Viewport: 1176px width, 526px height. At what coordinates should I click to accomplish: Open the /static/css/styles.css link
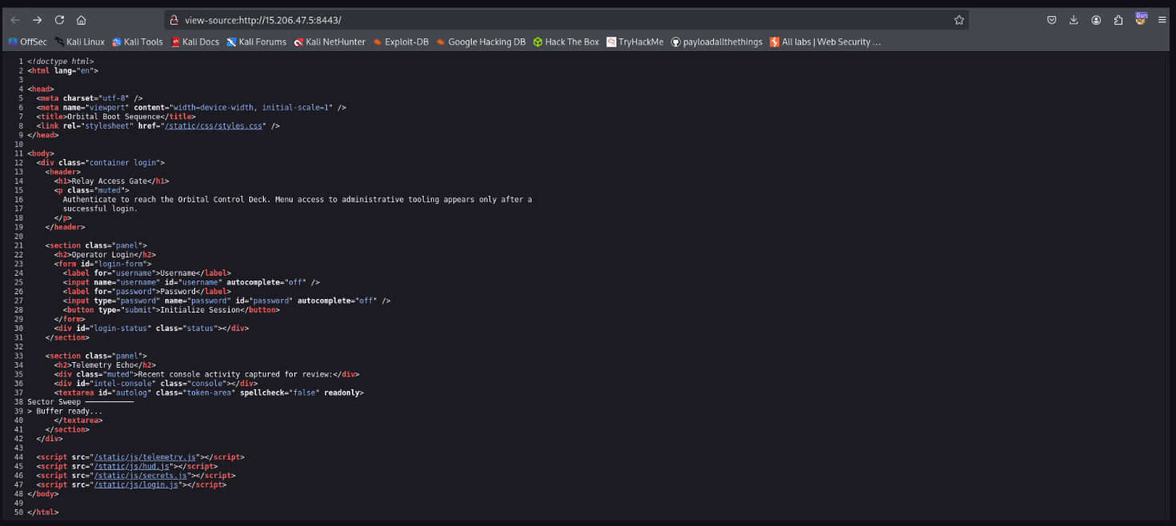213,125
